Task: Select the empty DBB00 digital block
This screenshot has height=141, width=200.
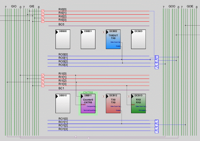Action: 63,39
